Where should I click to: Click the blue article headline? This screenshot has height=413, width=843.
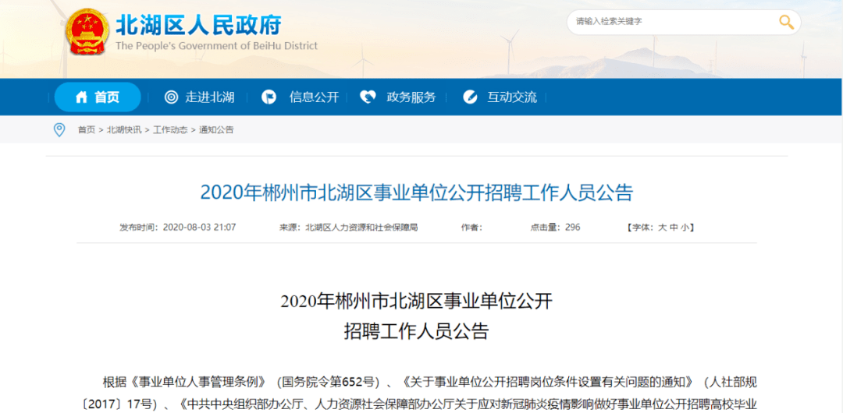tap(417, 192)
